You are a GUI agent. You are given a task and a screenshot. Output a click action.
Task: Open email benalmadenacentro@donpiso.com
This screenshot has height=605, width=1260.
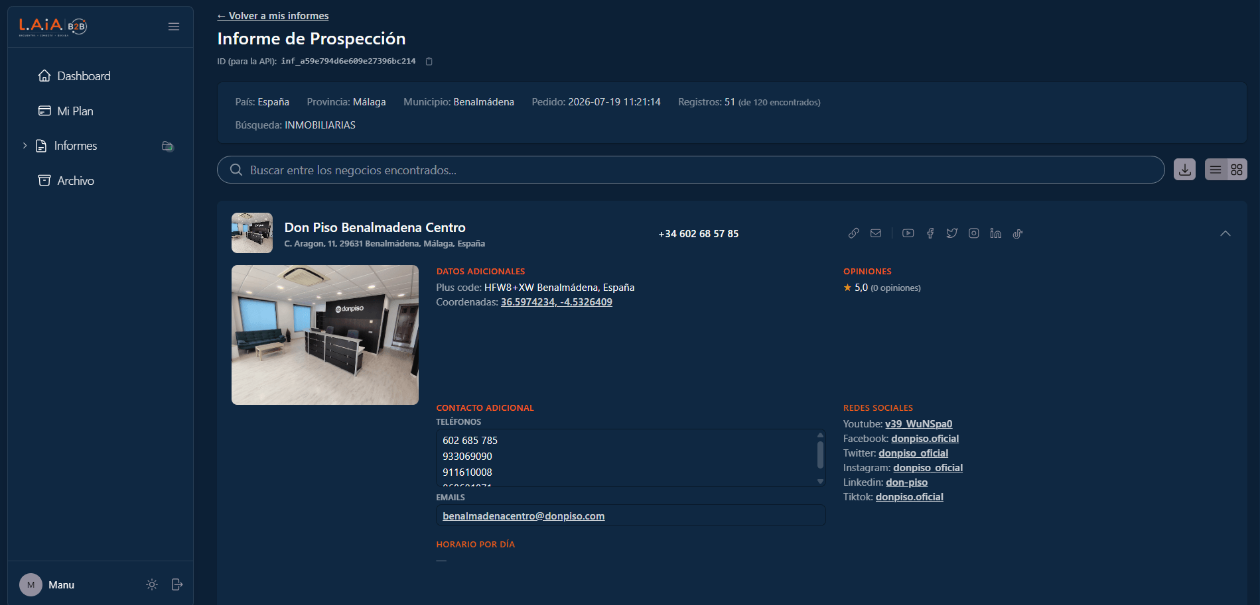coord(524,516)
